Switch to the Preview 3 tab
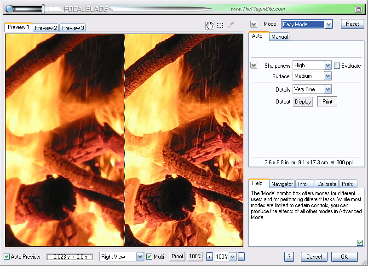The image size is (368, 266). (73, 28)
